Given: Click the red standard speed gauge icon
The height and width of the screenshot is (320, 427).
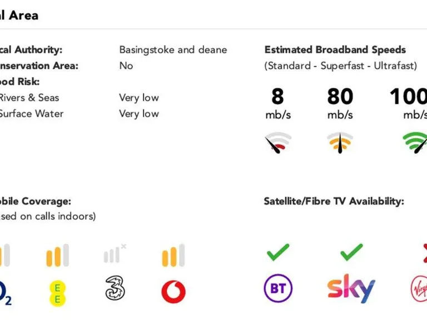Looking at the screenshot, I should pos(277,143).
